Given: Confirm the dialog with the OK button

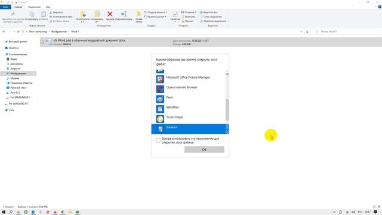Looking at the screenshot, I should coord(204,149).
